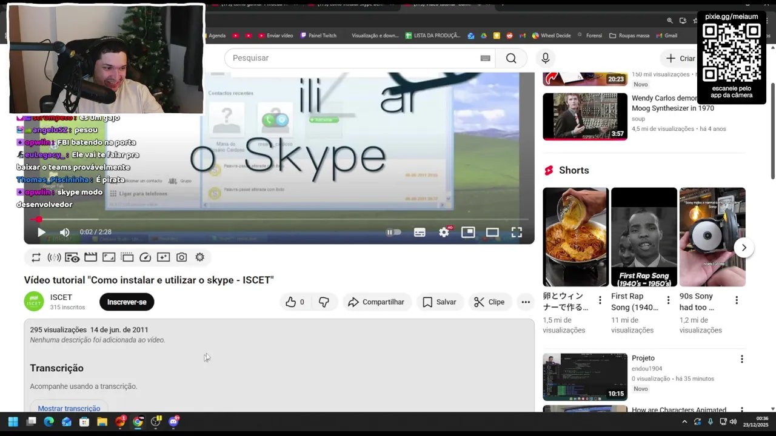Like the video with thumbs up
The image size is (776, 436).
pyautogui.click(x=295, y=302)
